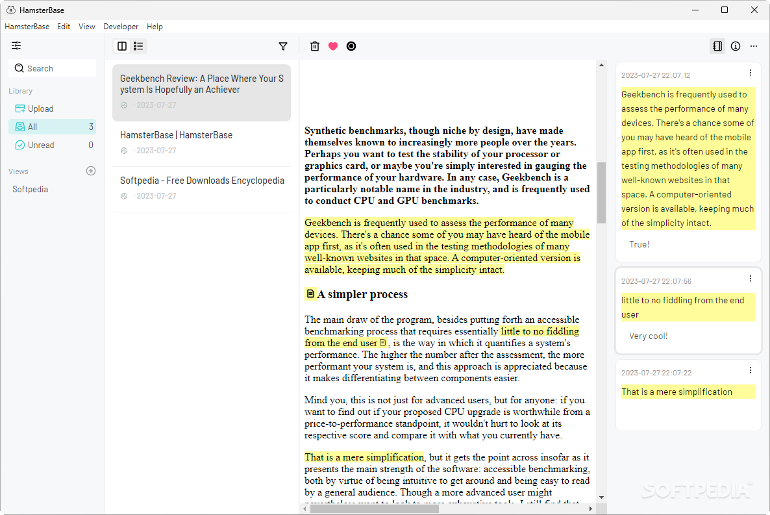Viewport: 770px width, 515px height.
Task: Delete the page with trash icon
Action: click(315, 46)
